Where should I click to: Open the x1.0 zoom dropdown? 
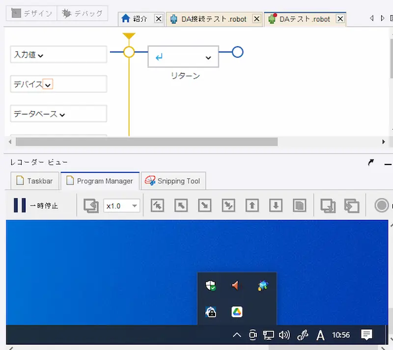click(121, 206)
